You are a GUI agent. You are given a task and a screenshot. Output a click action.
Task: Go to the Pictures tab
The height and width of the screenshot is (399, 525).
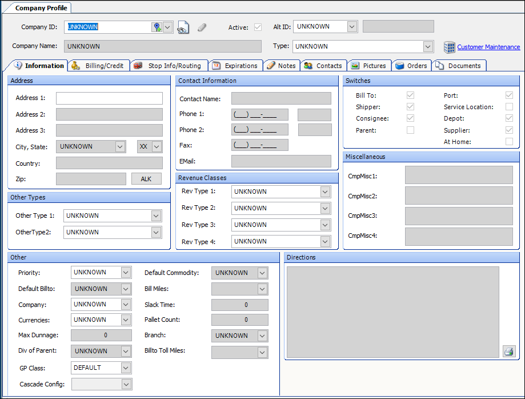coord(369,66)
